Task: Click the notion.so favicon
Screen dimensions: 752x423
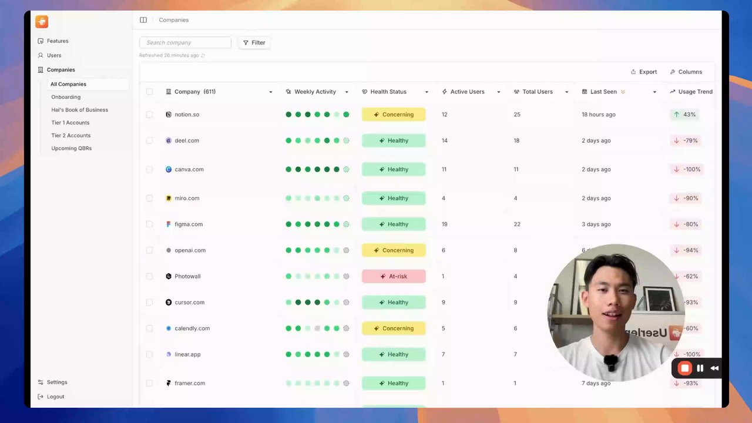Action: click(169, 115)
